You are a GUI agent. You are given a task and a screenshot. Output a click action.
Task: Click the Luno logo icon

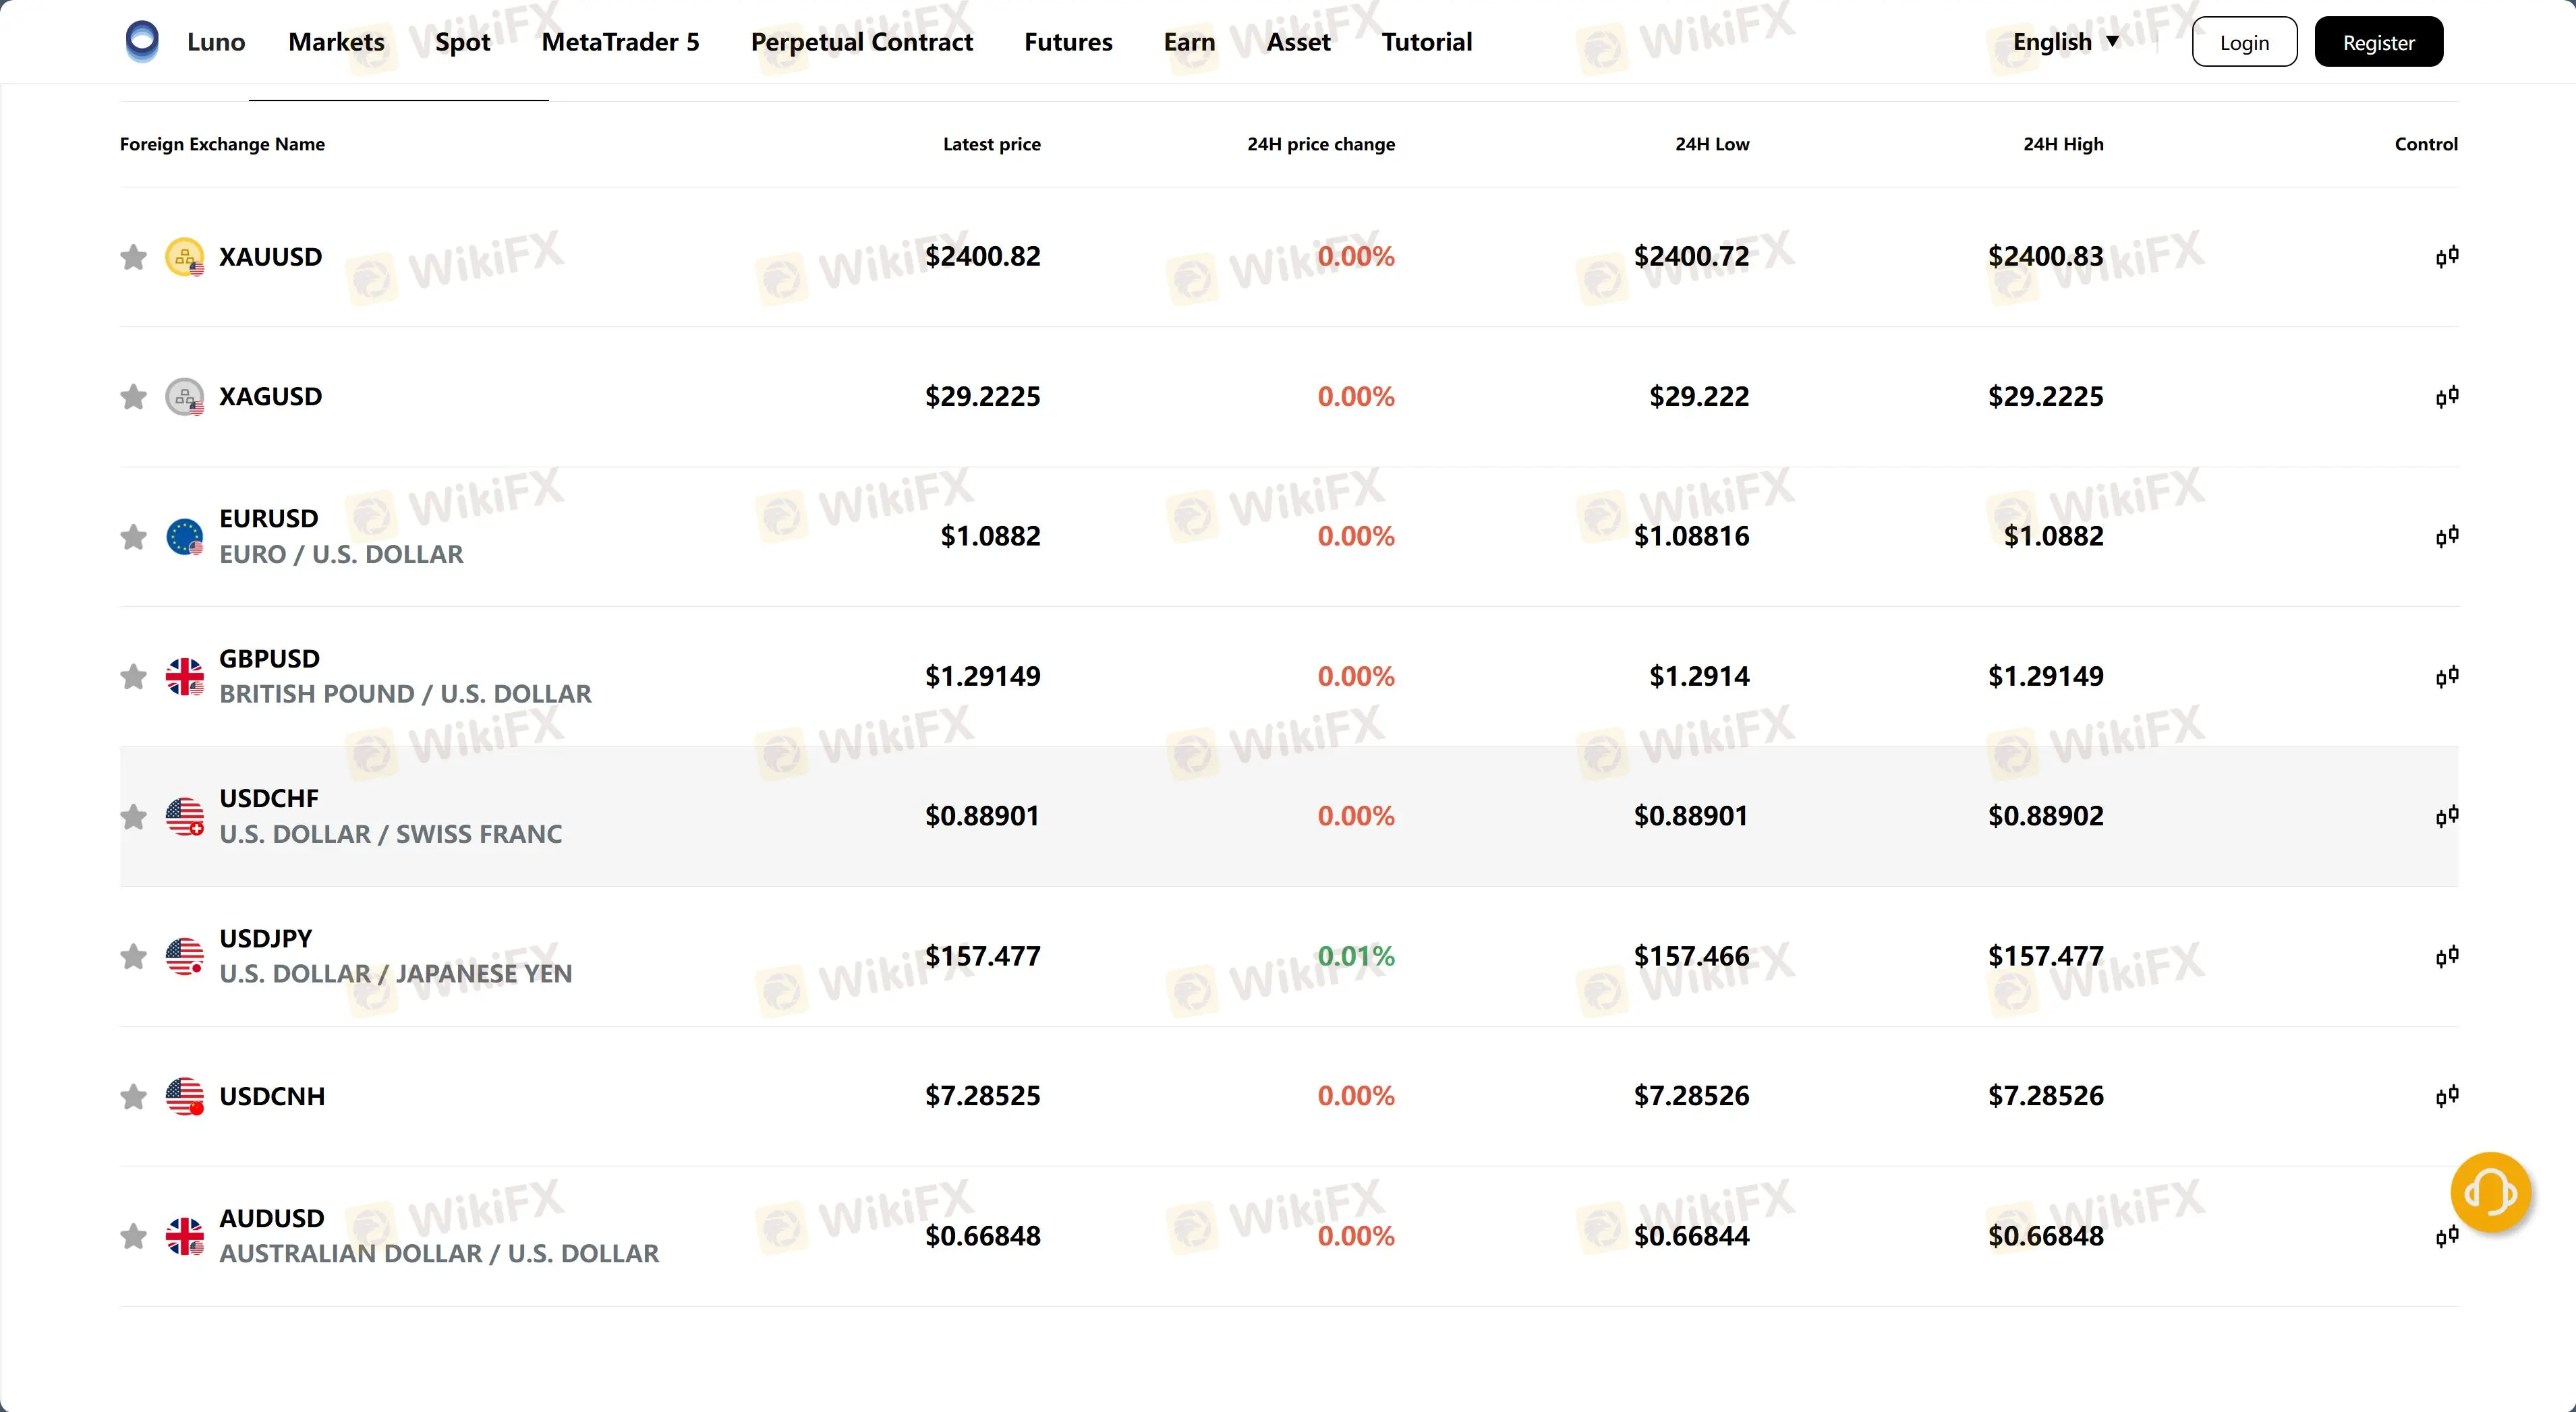pyautogui.click(x=142, y=41)
